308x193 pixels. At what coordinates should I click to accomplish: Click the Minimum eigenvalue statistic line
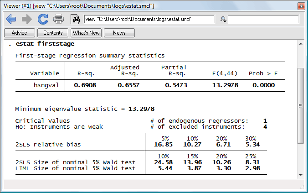(x=85, y=109)
